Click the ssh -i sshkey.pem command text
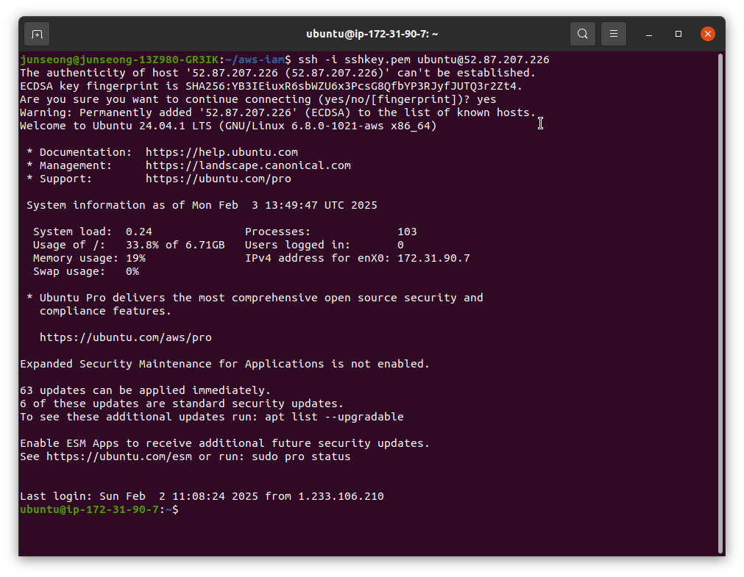The width and height of the screenshot is (744, 577). pyautogui.click(x=424, y=60)
